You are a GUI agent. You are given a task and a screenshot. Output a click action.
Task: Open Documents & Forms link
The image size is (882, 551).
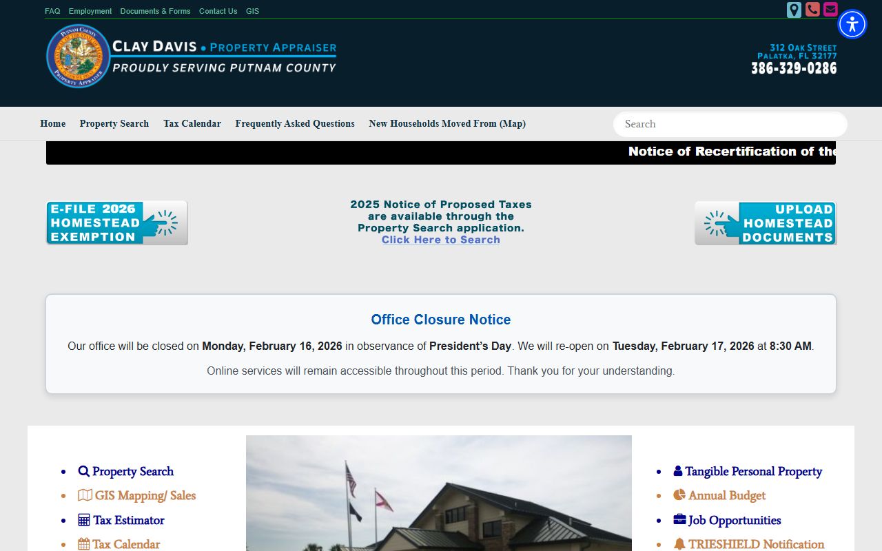[x=155, y=11]
